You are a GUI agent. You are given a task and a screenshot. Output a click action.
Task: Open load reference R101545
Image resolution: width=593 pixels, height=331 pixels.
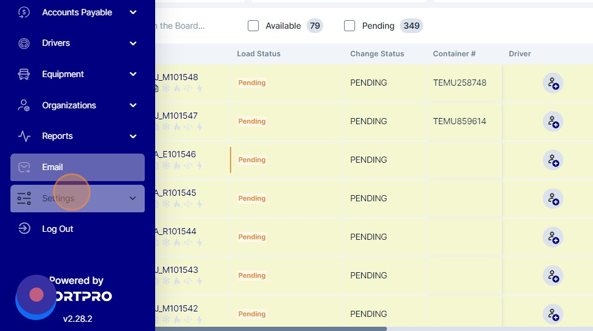(x=175, y=193)
